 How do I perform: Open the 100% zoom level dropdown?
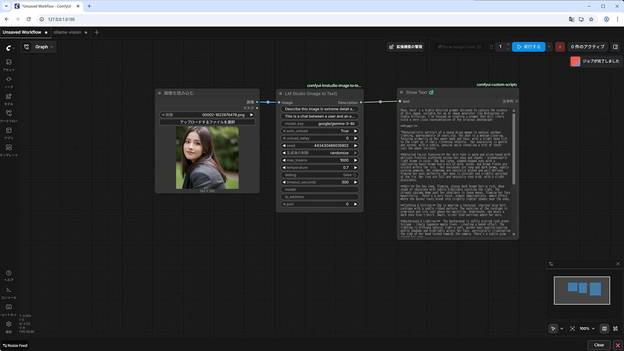(587, 329)
